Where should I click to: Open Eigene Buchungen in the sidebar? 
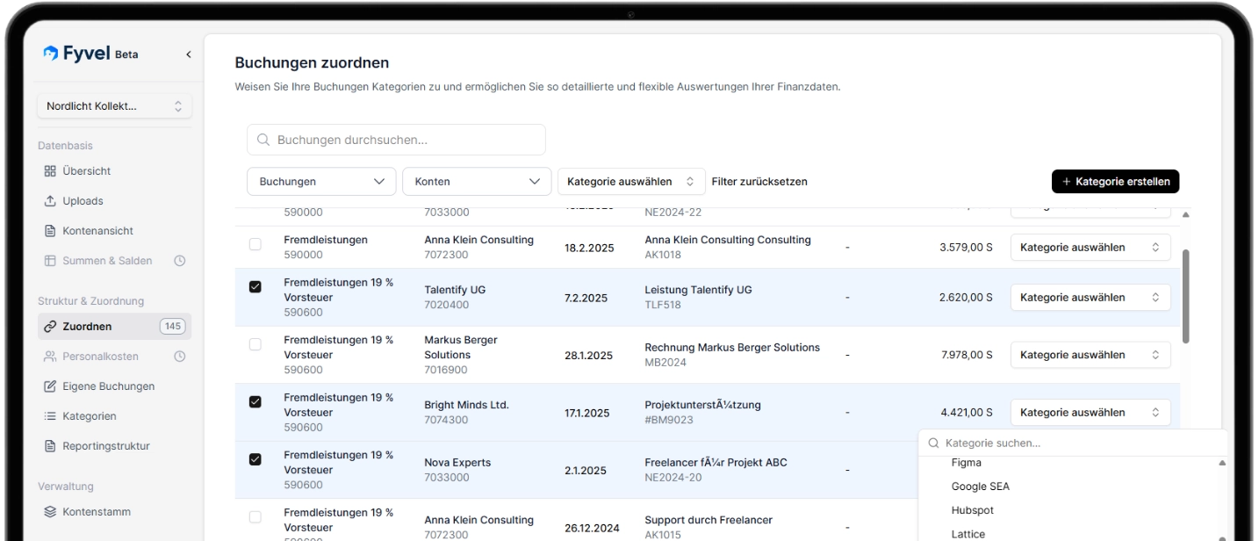click(114, 386)
